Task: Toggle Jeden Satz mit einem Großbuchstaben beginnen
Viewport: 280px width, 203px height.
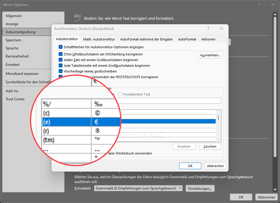Action: 60,60
